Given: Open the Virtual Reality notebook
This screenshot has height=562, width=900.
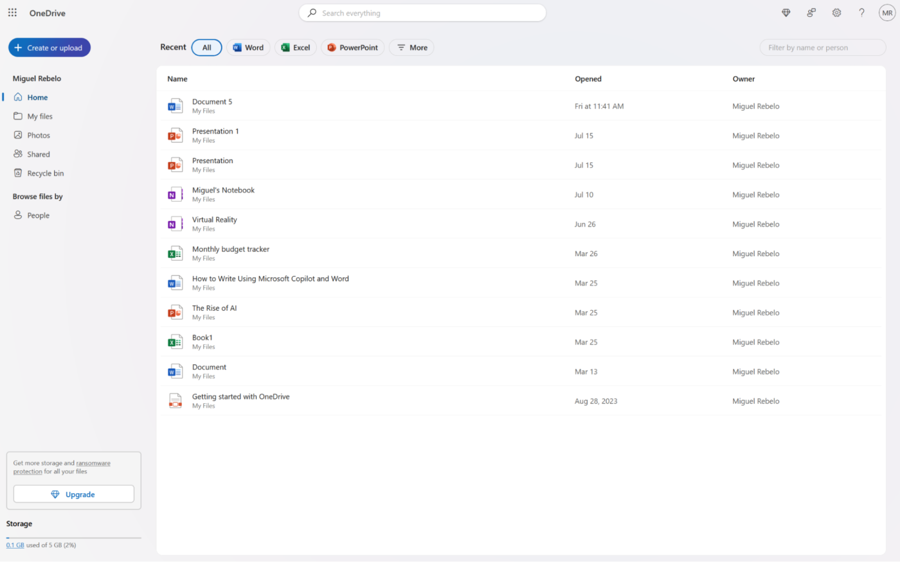Looking at the screenshot, I should (x=215, y=220).
